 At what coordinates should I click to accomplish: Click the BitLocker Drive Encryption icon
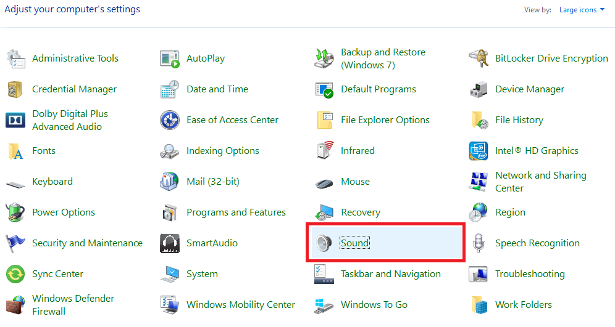(479, 59)
